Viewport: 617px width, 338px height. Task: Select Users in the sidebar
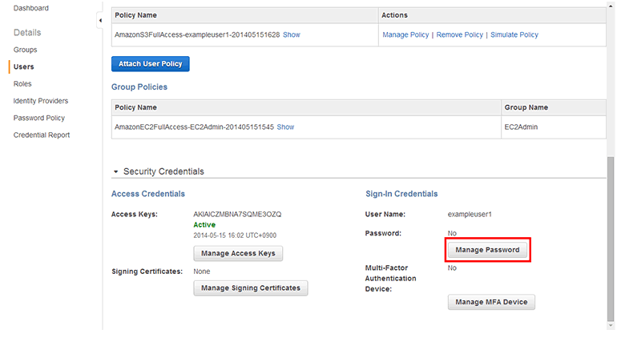tap(23, 66)
